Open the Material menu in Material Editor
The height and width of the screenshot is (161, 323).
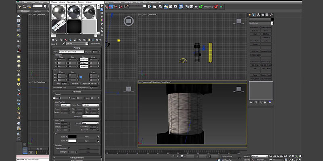point(62,2)
